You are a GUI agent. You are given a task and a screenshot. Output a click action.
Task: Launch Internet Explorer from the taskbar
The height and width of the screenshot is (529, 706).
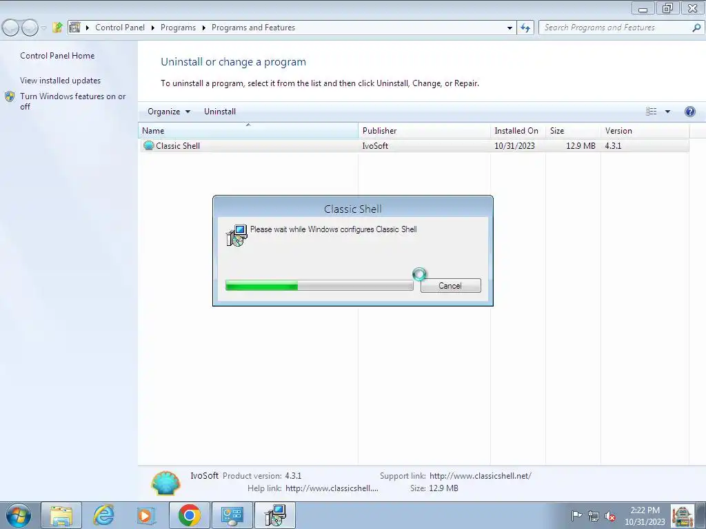[x=103, y=515]
